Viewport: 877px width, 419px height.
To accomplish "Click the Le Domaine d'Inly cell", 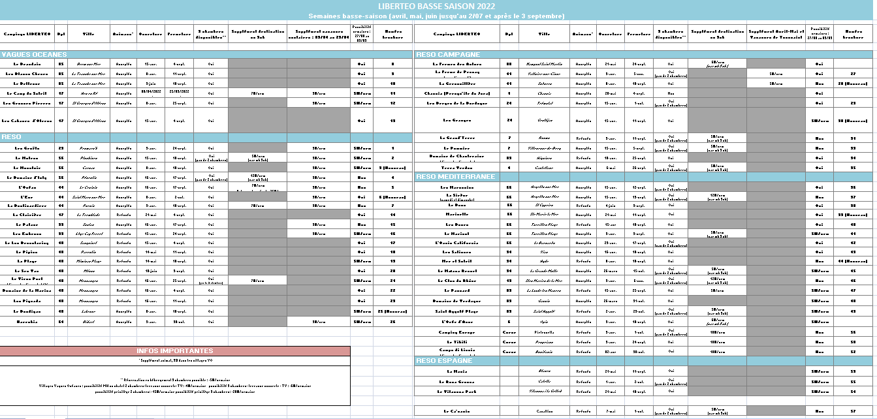I will coord(27,177).
